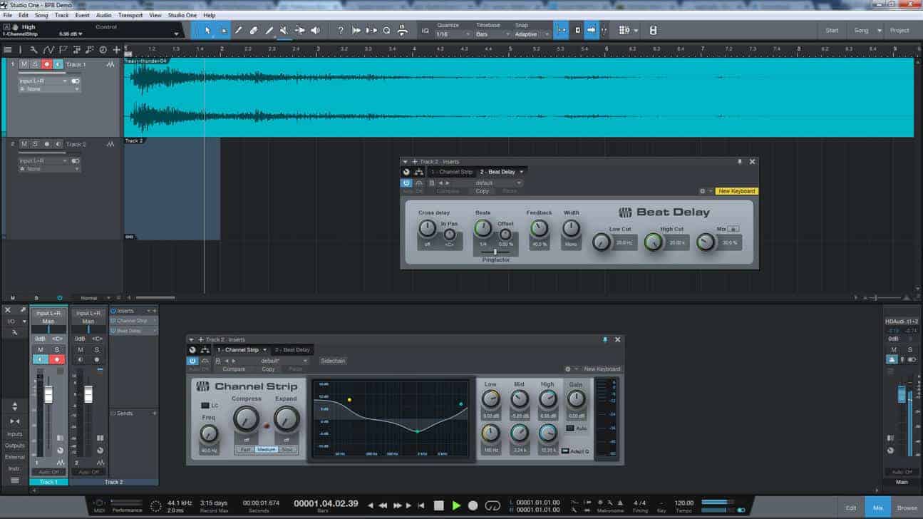Choose the Mute tool in the toolbar
Image resolution: width=923 pixels, height=519 pixels.
284,31
